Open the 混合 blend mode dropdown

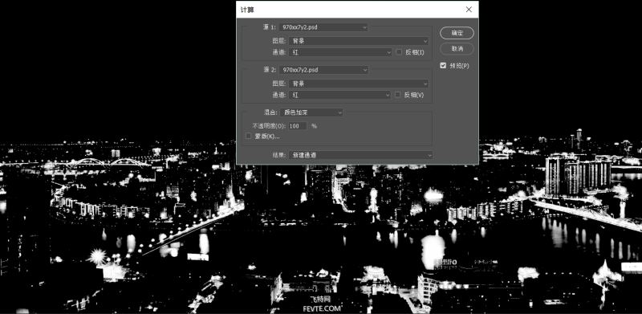point(311,112)
